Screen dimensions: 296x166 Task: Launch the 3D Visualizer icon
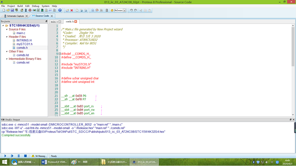point(34,10)
